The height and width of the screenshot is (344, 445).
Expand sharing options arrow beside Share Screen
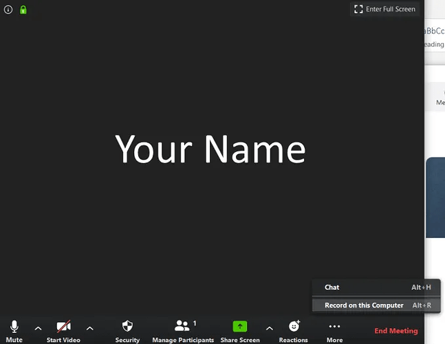[x=269, y=329]
